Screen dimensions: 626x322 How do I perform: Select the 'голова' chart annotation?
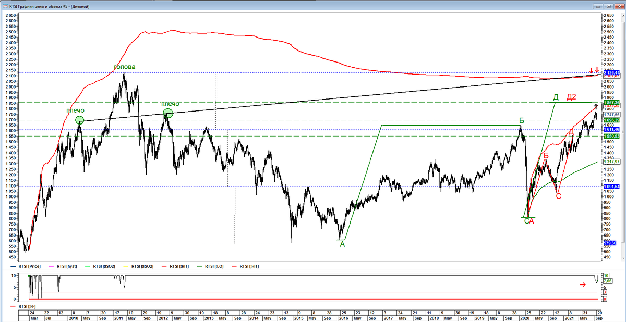click(x=125, y=67)
